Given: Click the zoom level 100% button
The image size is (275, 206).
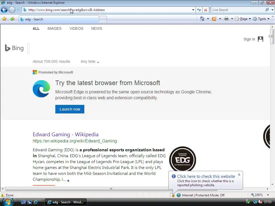Looking at the screenshot, I should coord(257,195).
